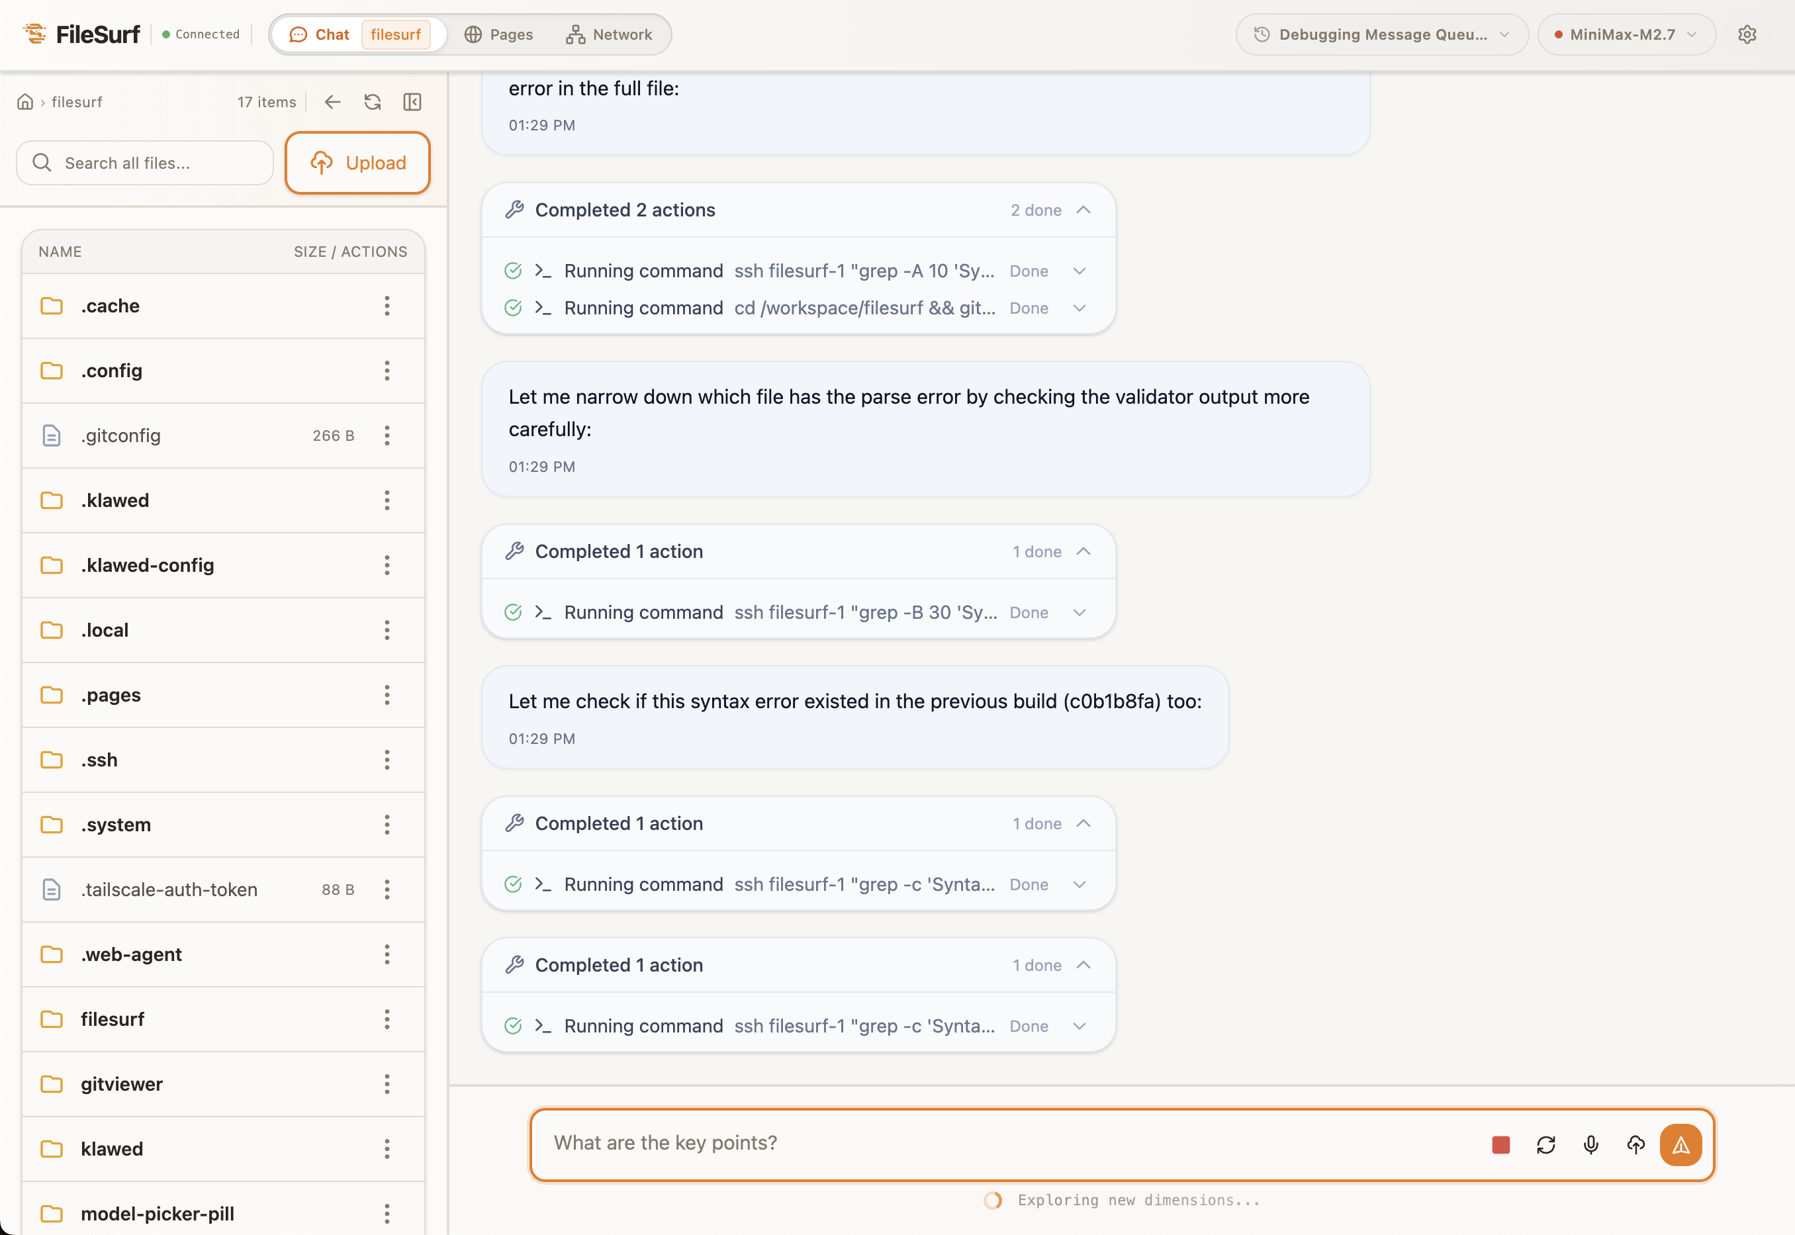Refresh the file list
The width and height of the screenshot is (1795, 1235).
[372, 102]
